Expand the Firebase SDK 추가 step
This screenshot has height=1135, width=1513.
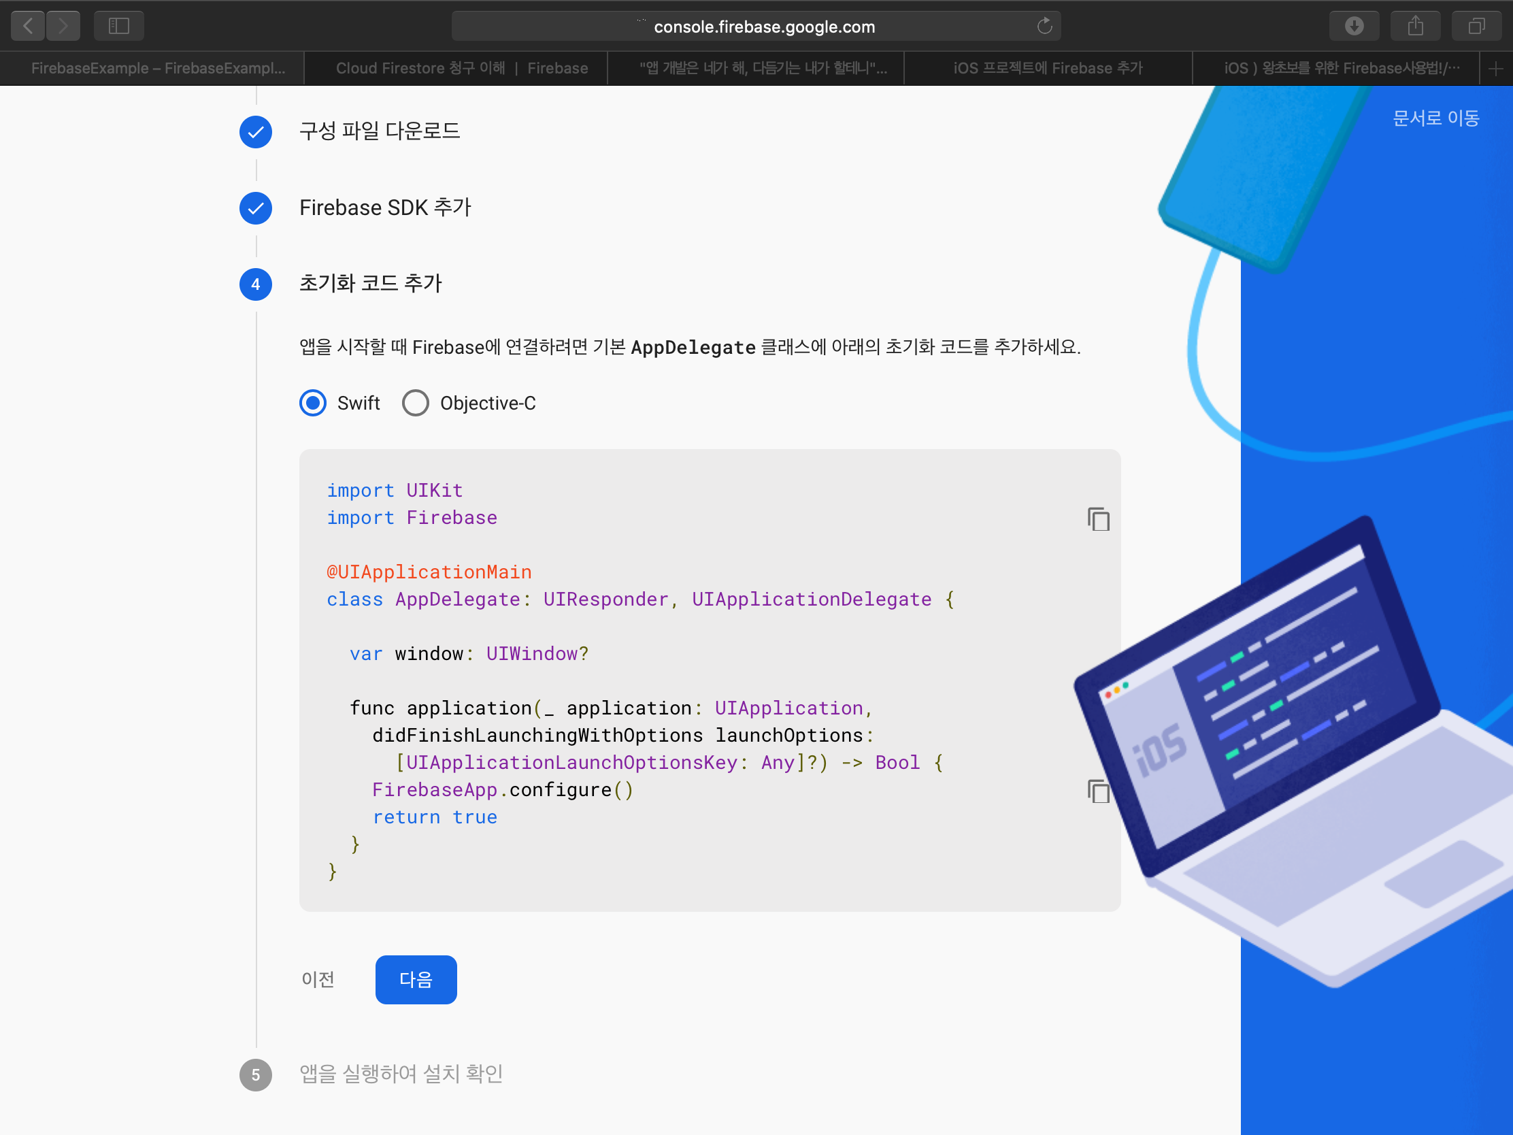(x=385, y=208)
